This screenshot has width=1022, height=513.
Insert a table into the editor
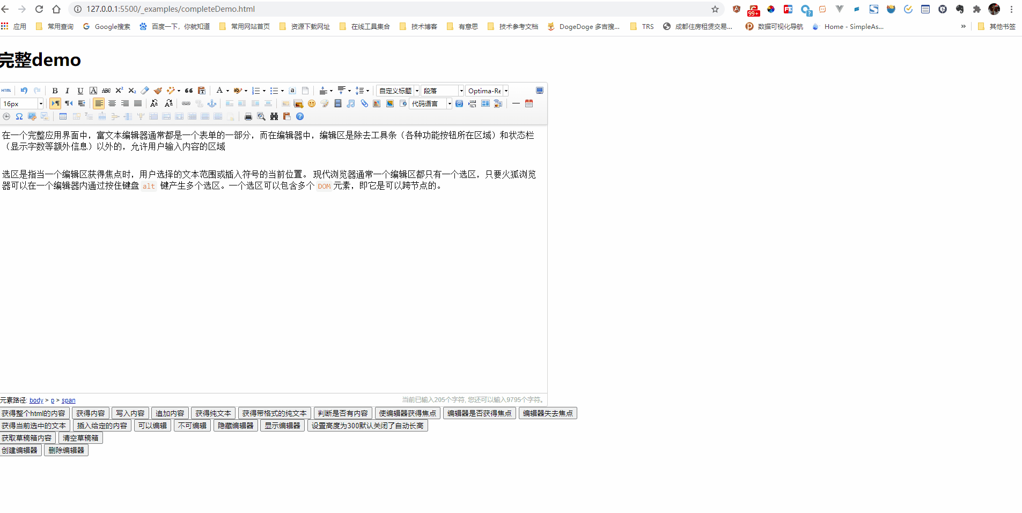click(63, 116)
